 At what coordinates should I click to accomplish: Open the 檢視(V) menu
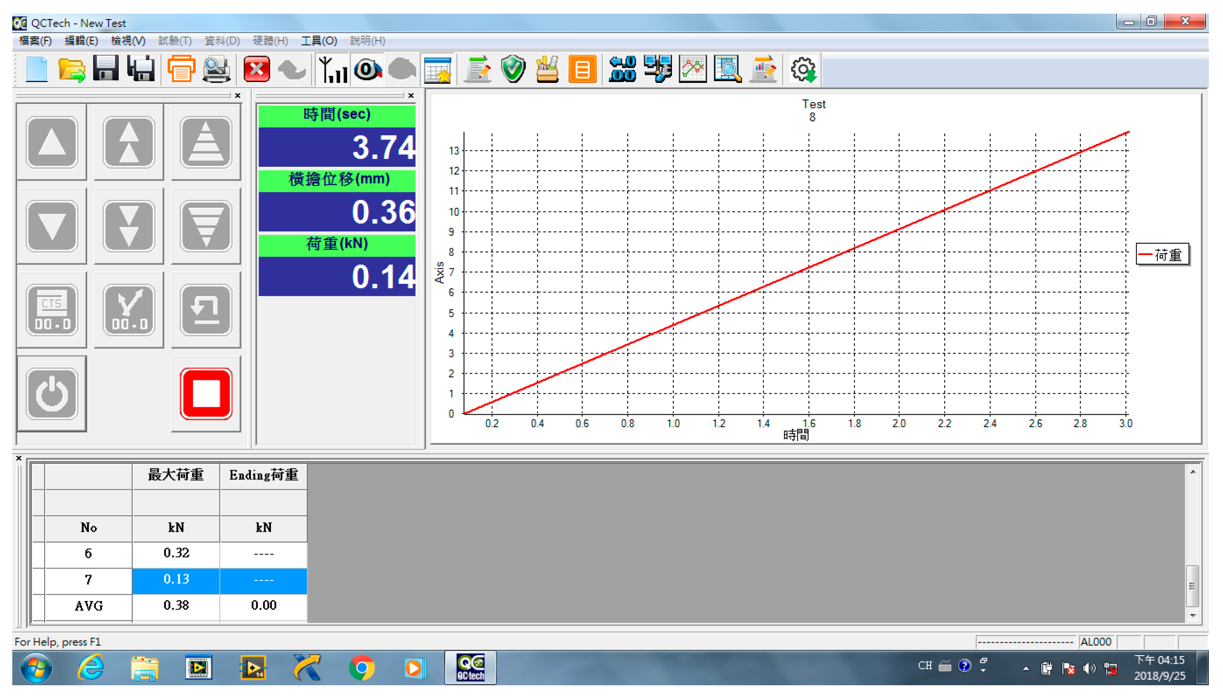[128, 41]
